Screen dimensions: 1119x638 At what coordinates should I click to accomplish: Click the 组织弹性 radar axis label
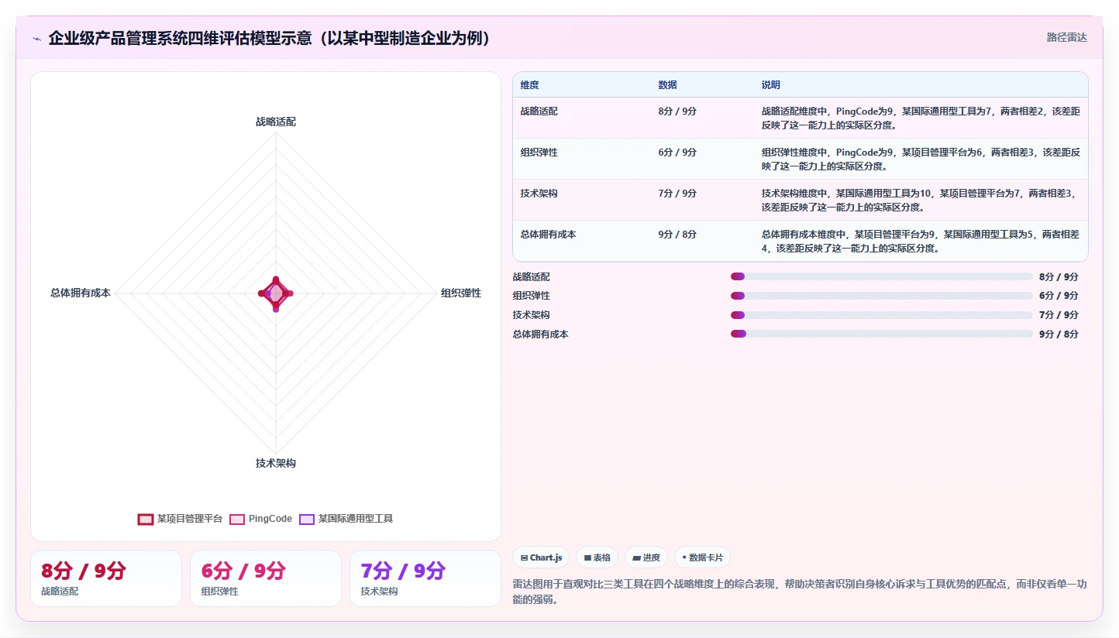461,293
